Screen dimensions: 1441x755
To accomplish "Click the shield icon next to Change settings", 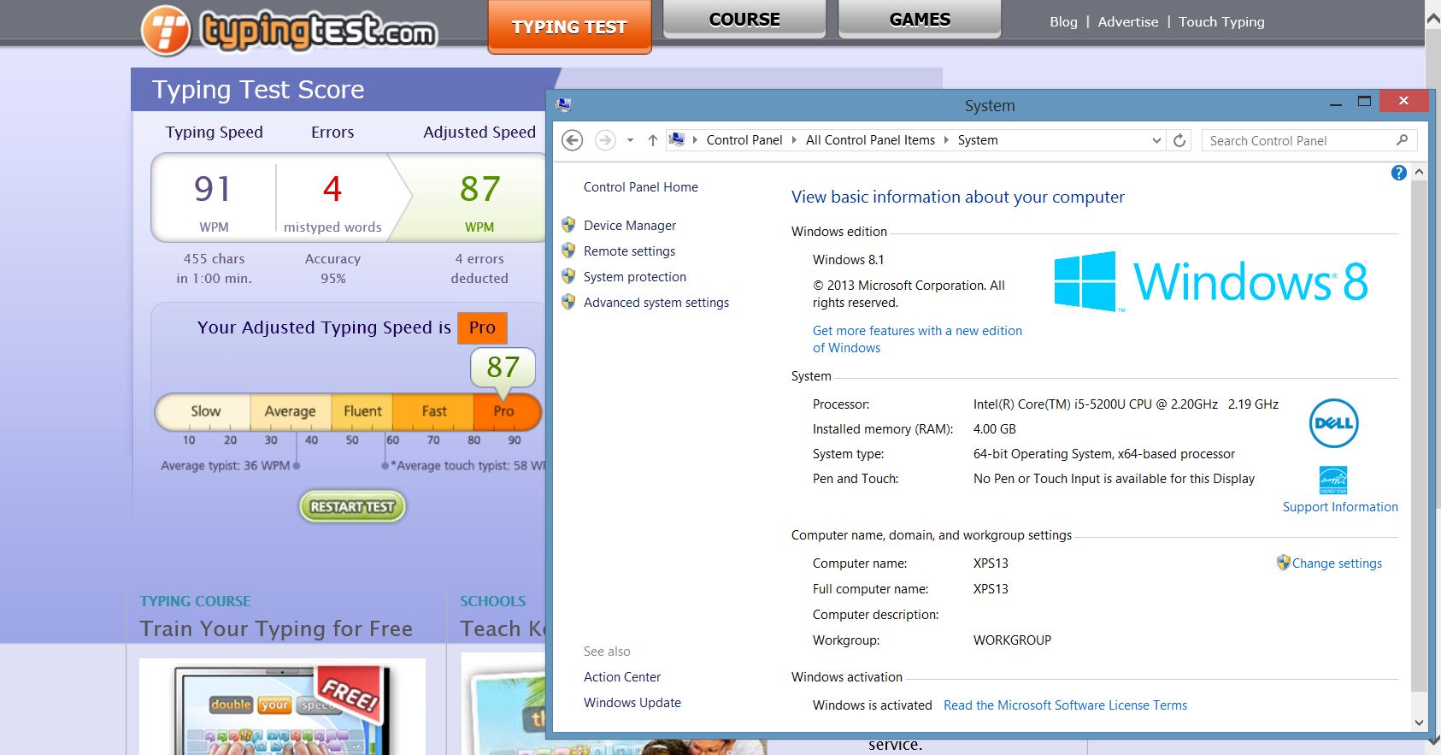I will pos(1283,563).
